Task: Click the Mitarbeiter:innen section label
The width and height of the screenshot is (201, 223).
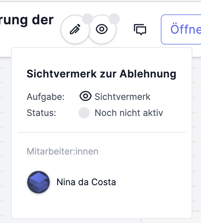Action: 62,151
